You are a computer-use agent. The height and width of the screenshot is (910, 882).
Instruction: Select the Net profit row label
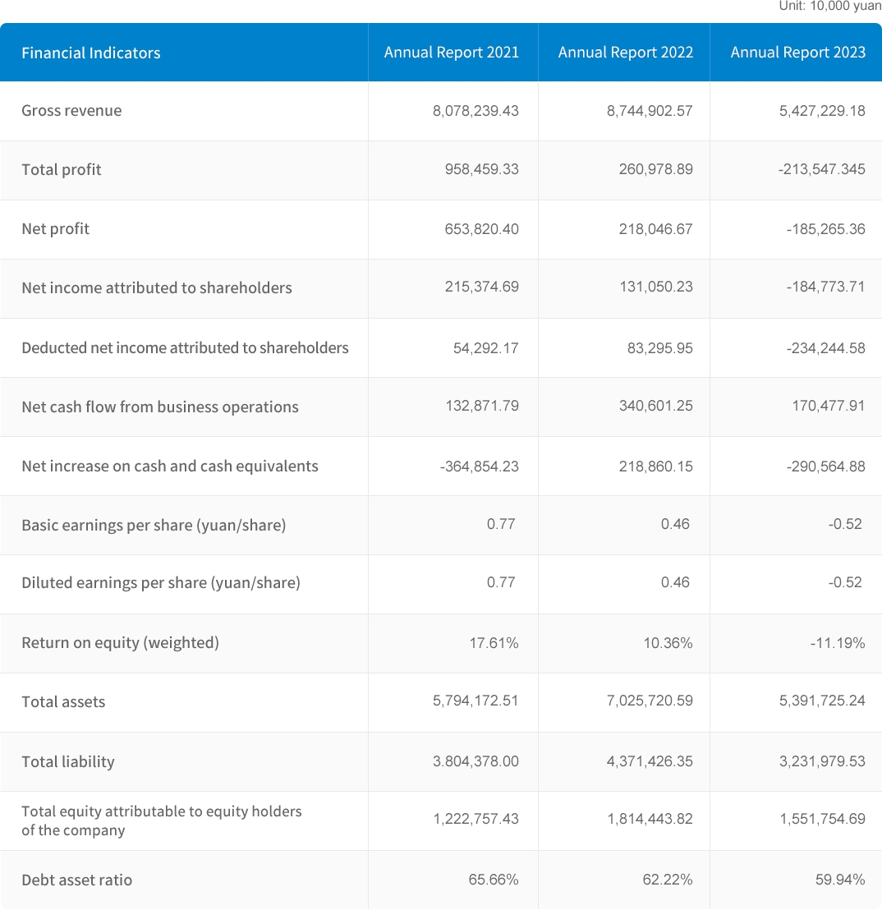click(55, 229)
